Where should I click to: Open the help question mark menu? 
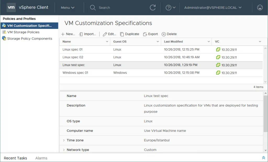170,8
